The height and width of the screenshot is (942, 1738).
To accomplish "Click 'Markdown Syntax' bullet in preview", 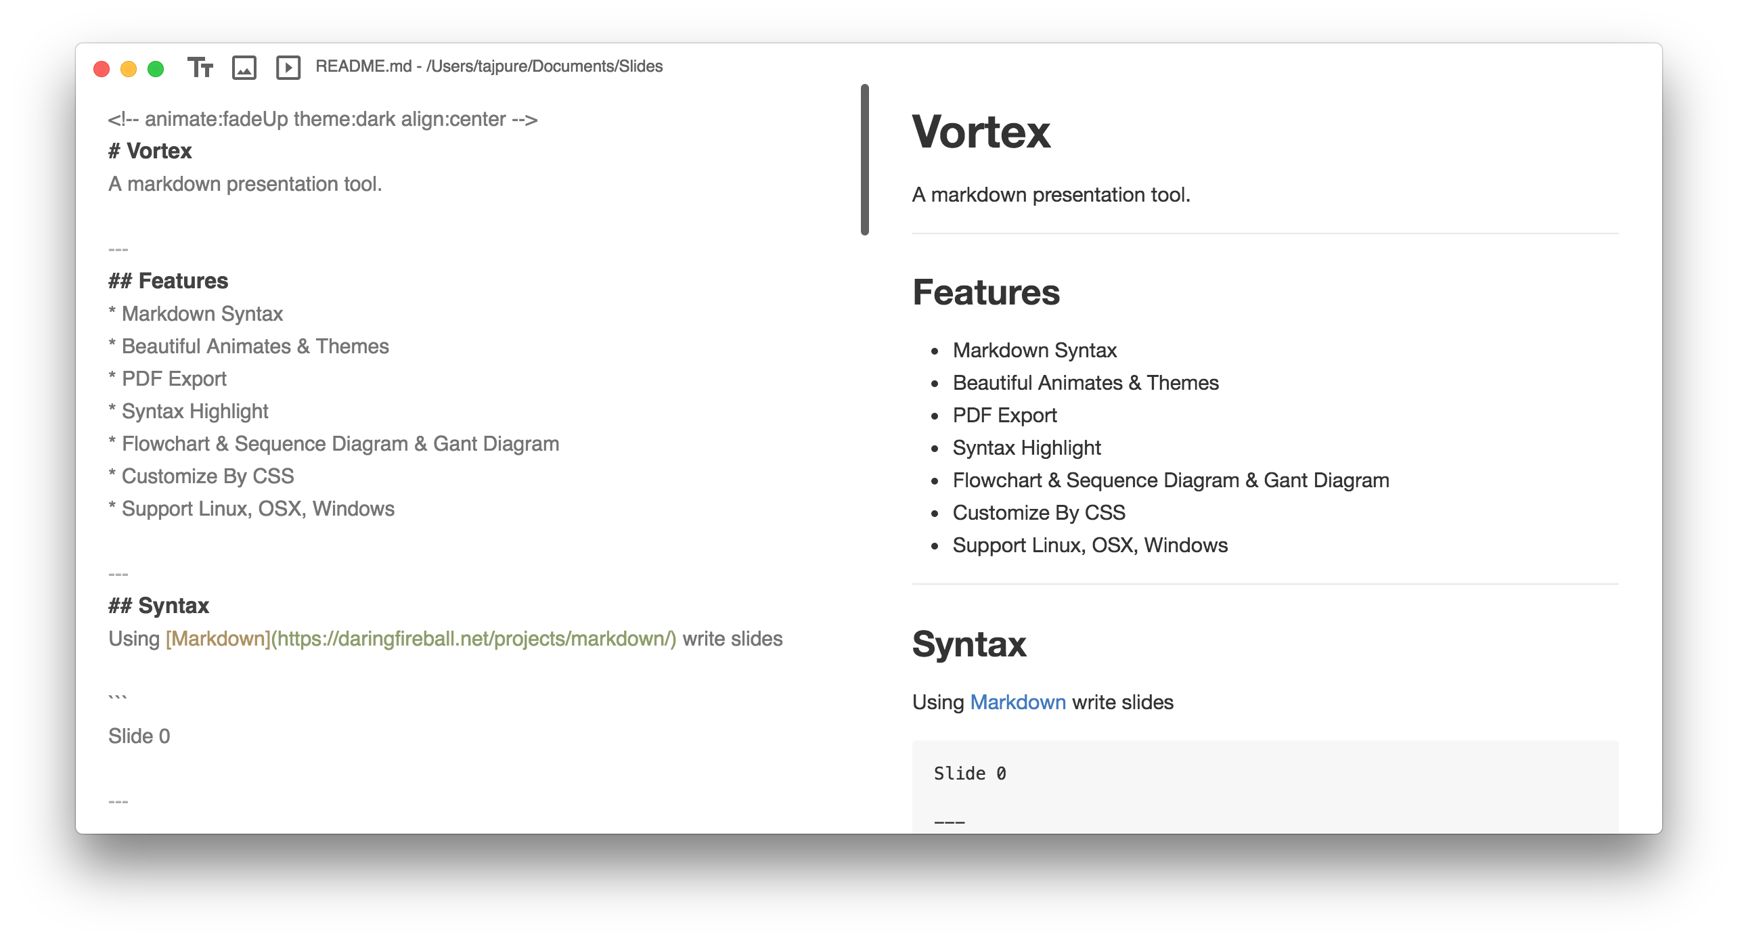I will click(1034, 351).
